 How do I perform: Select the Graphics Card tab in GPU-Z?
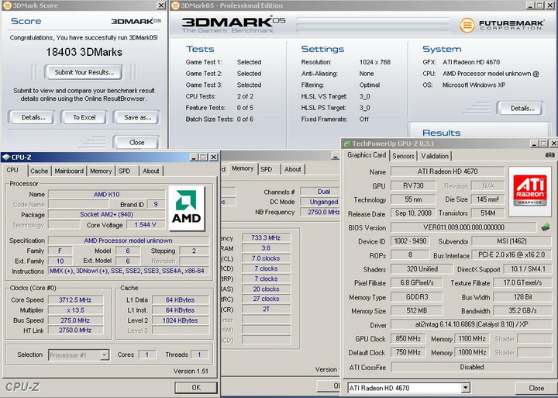coord(367,155)
